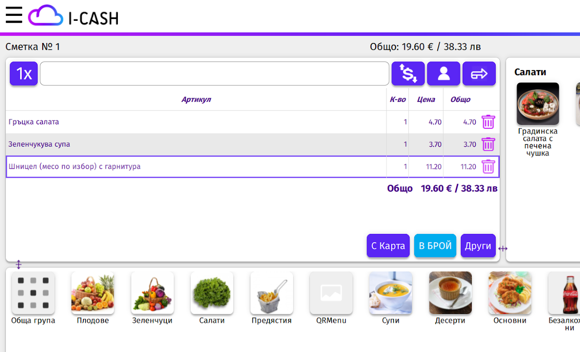Click the К-во column header
This screenshot has height=352, width=580.
point(398,100)
